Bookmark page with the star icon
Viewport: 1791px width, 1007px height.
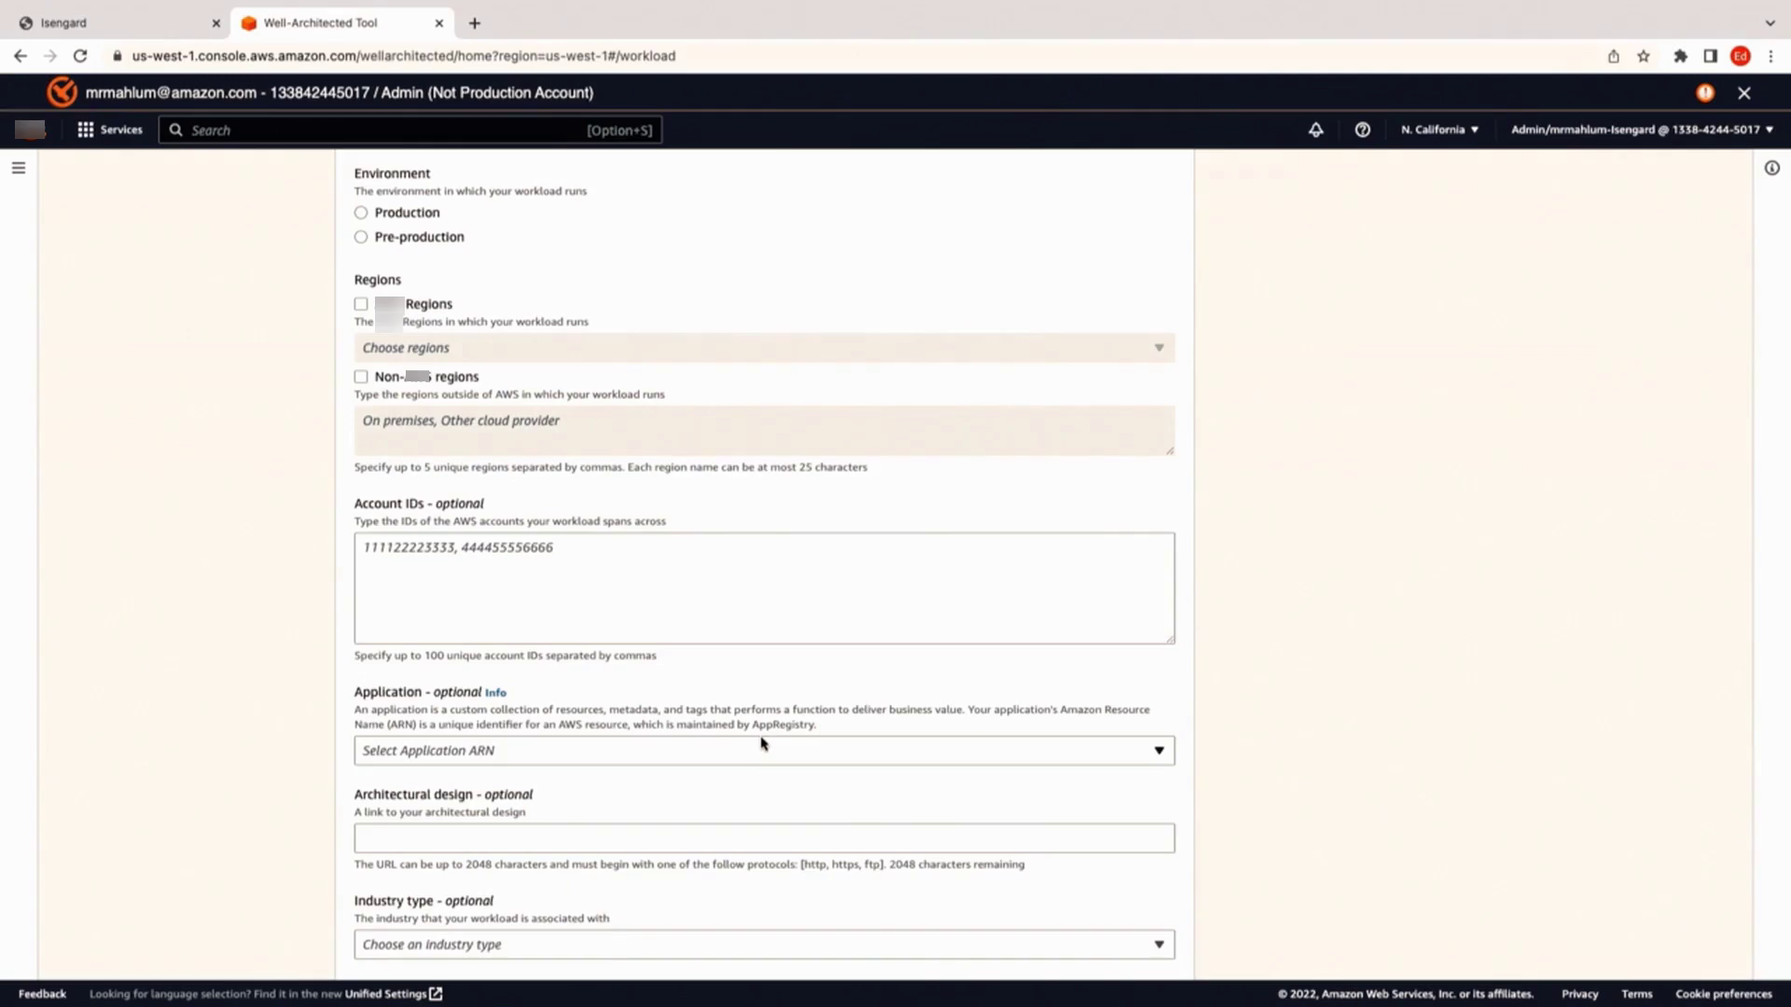coord(1644,56)
